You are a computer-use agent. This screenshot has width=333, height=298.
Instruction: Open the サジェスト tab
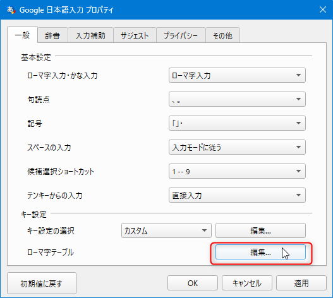pyautogui.click(x=135, y=35)
